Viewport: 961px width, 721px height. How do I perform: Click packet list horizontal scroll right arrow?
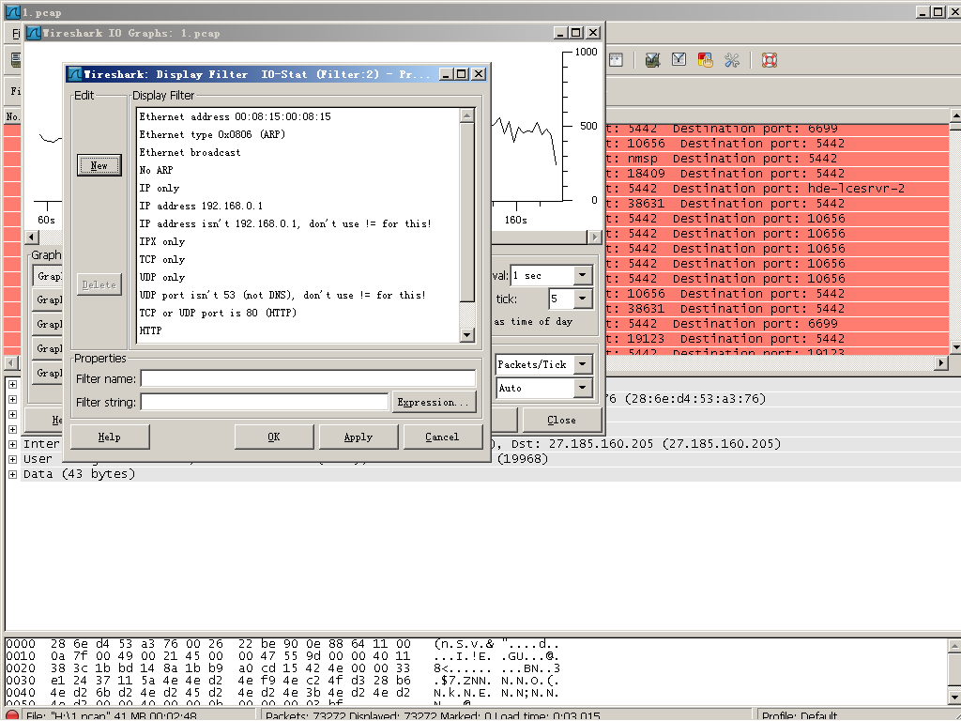pos(941,363)
